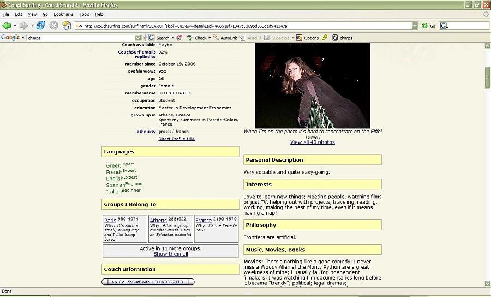
Task: Open Google toolbar Options
Action: point(307,38)
